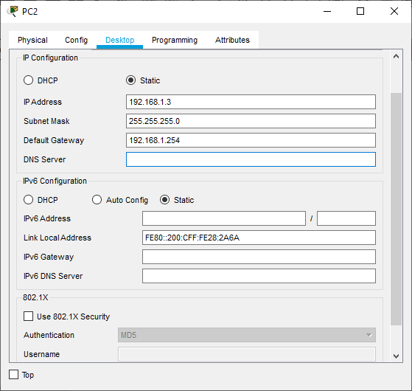Image resolution: width=412 pixels, height=391 pixels.
Task: Select IPv6 Auto Config option
Action: (x=97, y=200)
